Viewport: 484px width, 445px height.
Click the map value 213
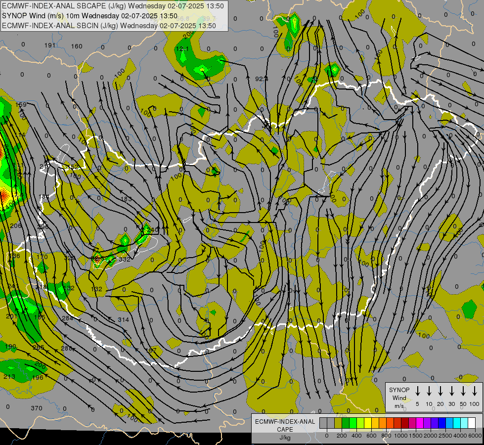9,376
